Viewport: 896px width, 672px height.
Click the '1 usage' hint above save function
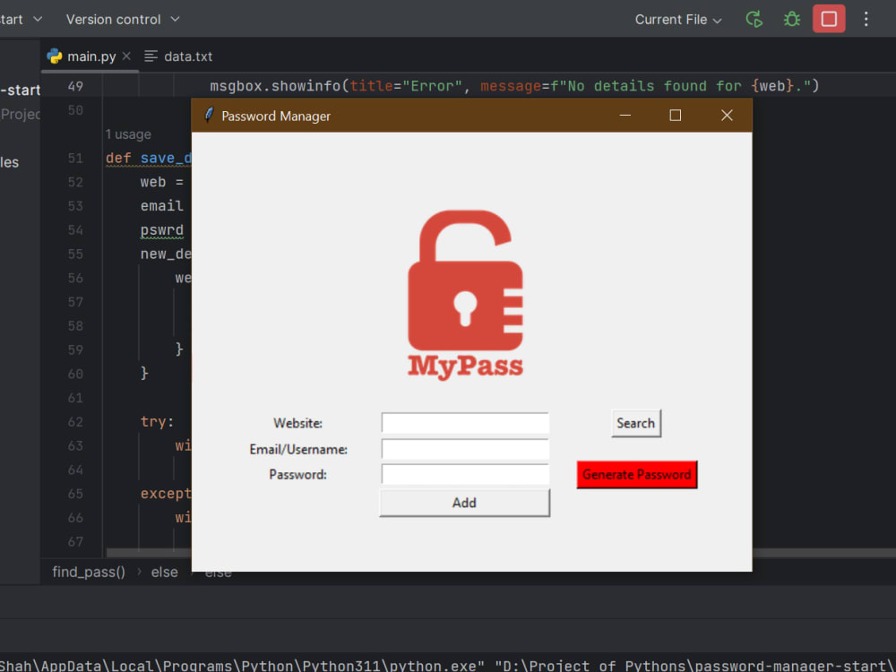tap(128, 134)
